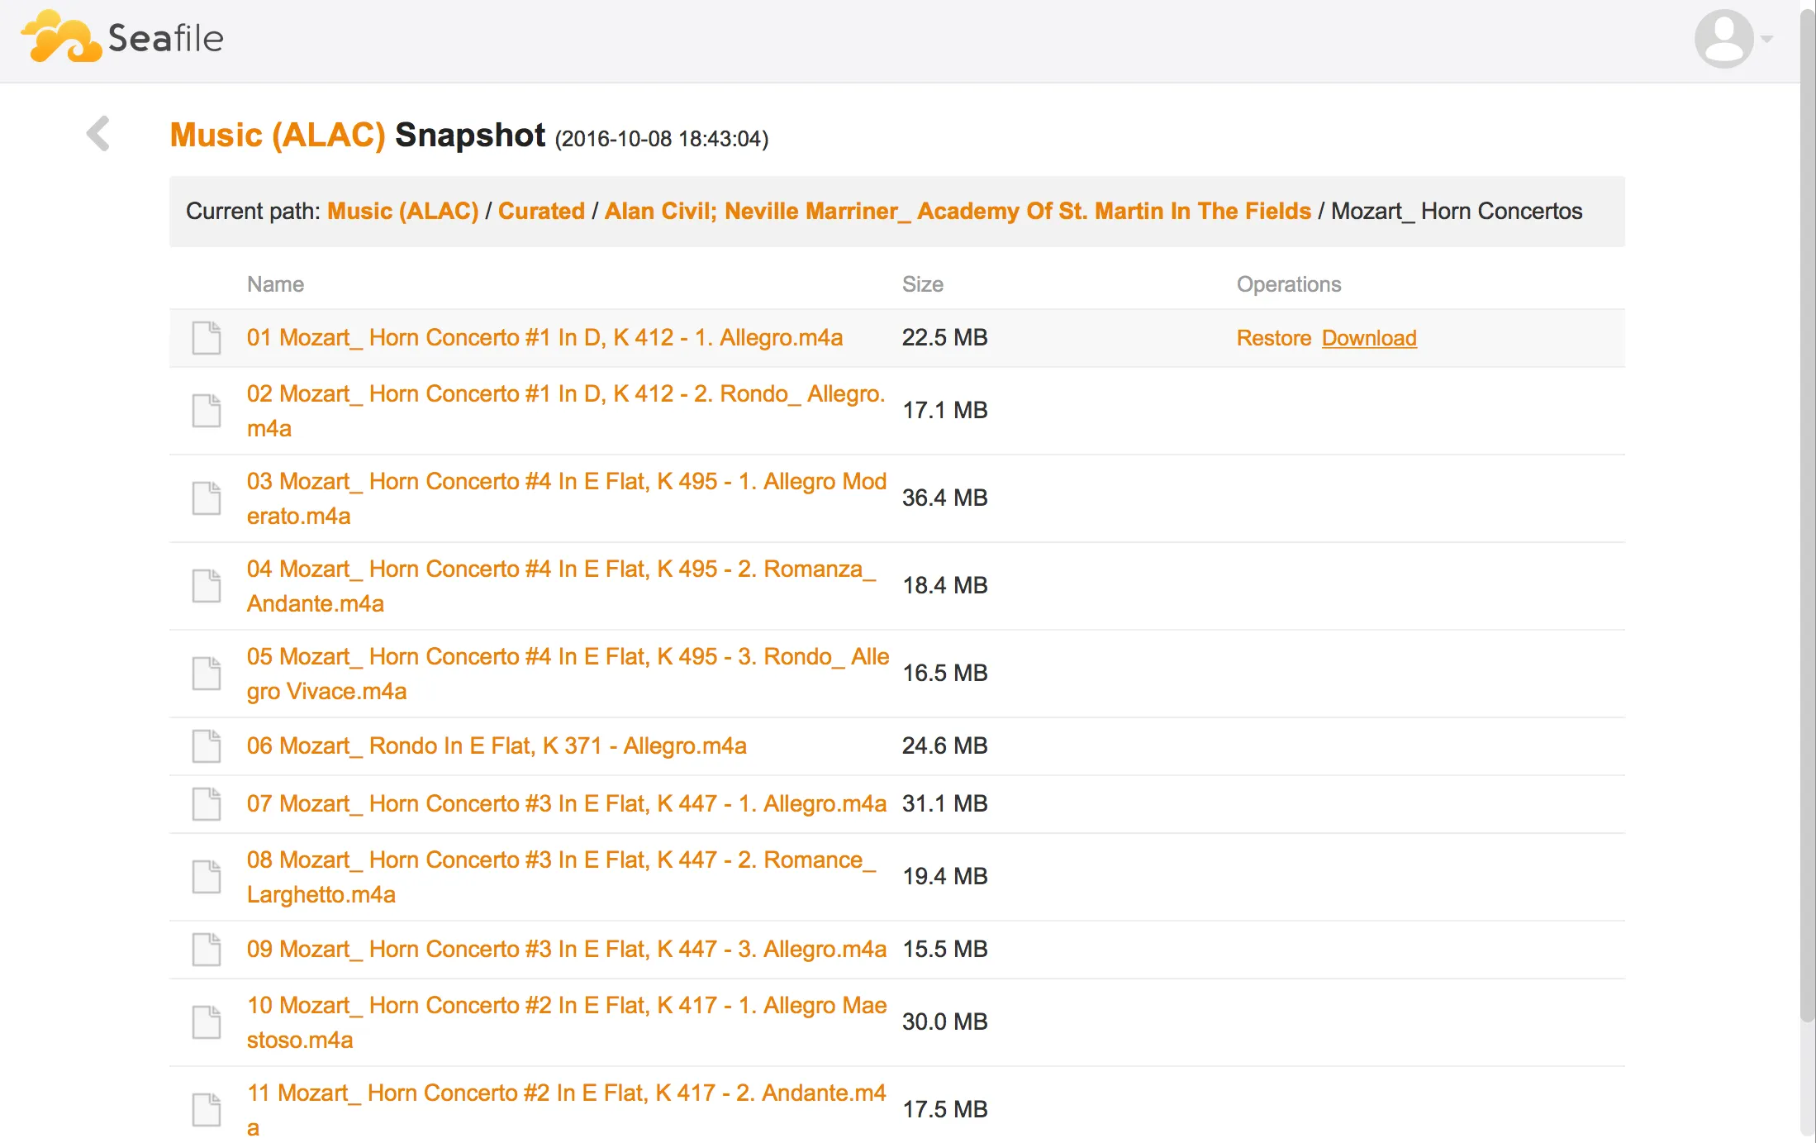The height and width of the screenshot is (1143, 1816).
Task: Open 08 Romance_ Larghetto.m4a file
Action: click(x=560, y=860)
